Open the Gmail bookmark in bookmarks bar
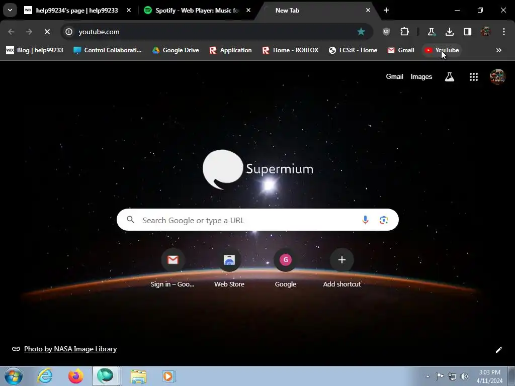 click(x=401, y=50)
